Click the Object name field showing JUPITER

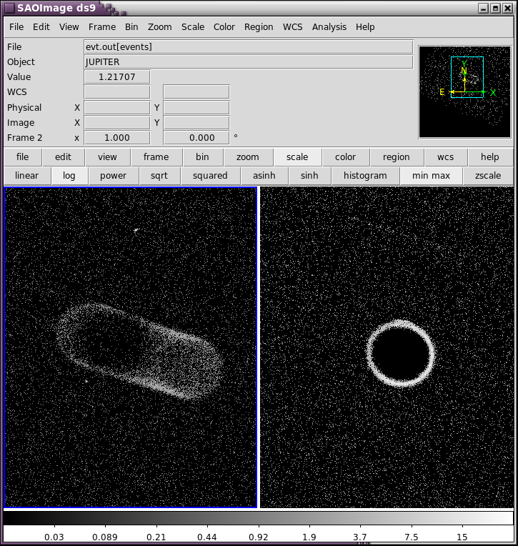coord(248,62)
